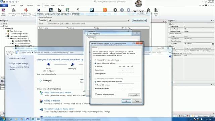Click Control Panel Home link

click(17, 58)
